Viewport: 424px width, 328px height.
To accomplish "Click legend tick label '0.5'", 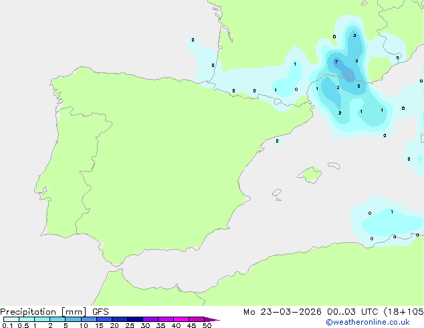I will click(23, 325).
